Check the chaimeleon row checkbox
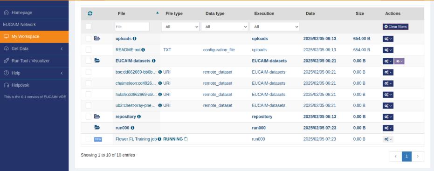This screenshot has height=171, width=434. click(x=88, y=83)
